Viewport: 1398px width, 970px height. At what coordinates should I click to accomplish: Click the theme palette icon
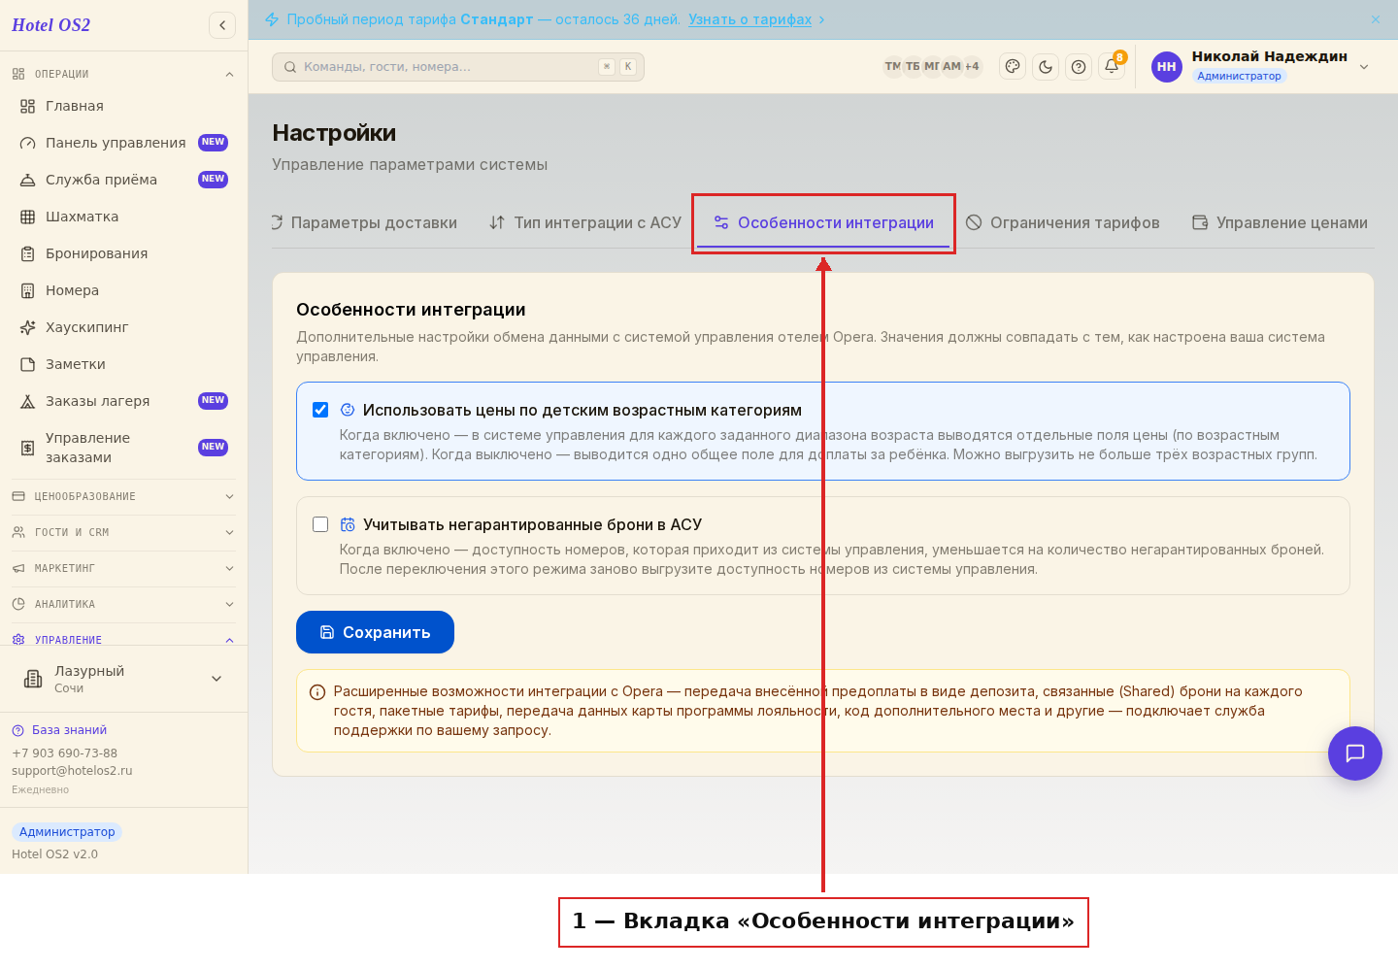click(1013, 67)
